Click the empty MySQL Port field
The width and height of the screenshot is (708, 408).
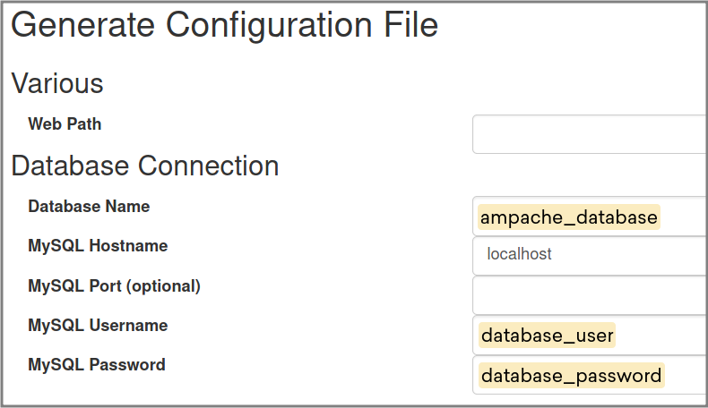pyautogui.click(x=590, y=295)
